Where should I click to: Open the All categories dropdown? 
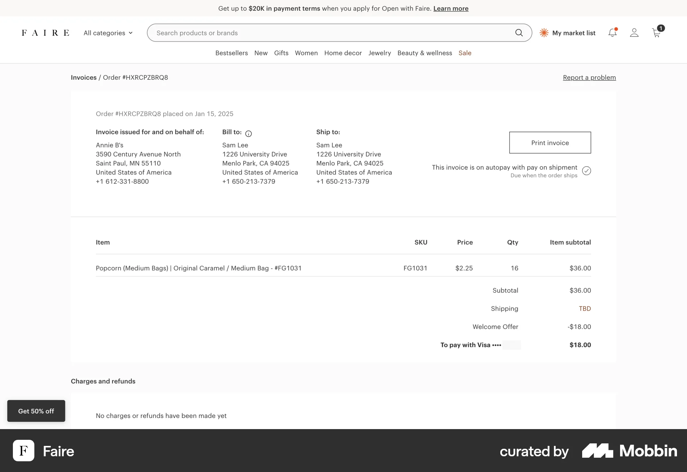[108, 33]
